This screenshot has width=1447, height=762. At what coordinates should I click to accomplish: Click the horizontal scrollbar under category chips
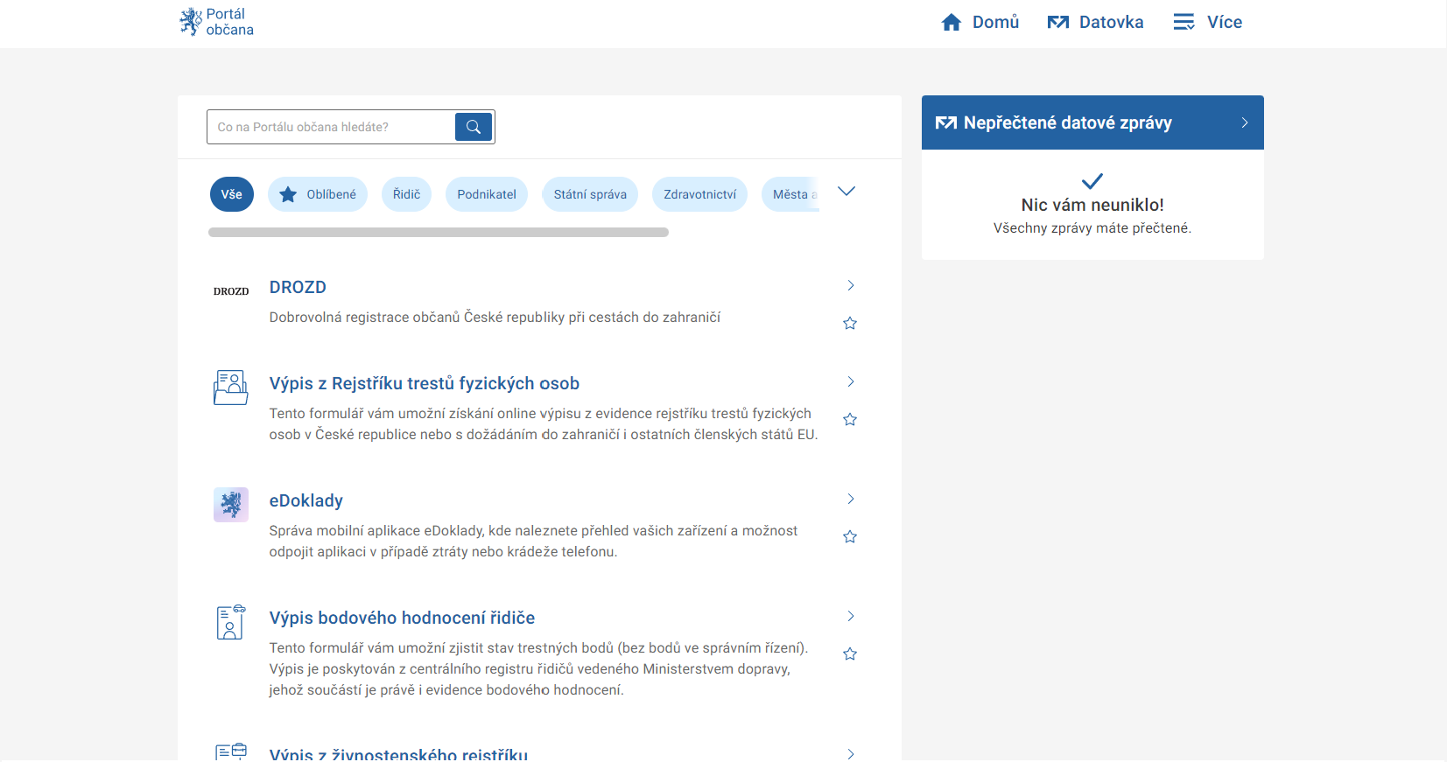tap(439, 233)
